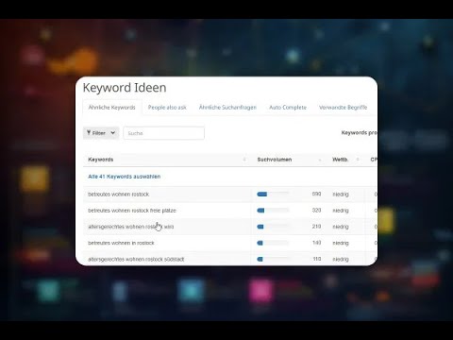Switch to the Ähnliche Keywords tab
Image resolution: width=453 pixels, height=340 pixels.
pyautogui.click(x=111, y=108)
